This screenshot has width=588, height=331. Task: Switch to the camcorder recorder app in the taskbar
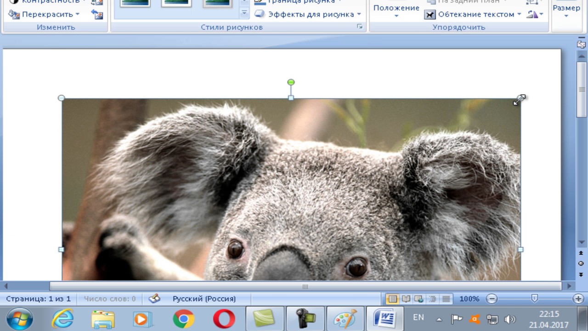point(305,319)
